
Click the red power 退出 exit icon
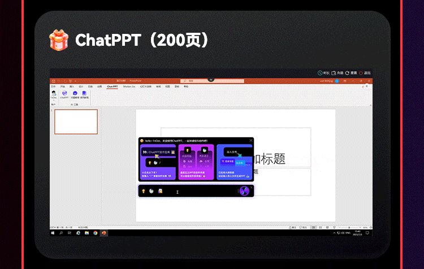(361, 73)
